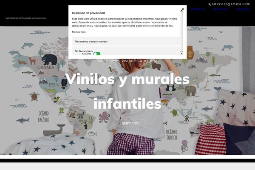Open the SERVICIOS button on the hero
255x170 pixels.
pos(130,123)
